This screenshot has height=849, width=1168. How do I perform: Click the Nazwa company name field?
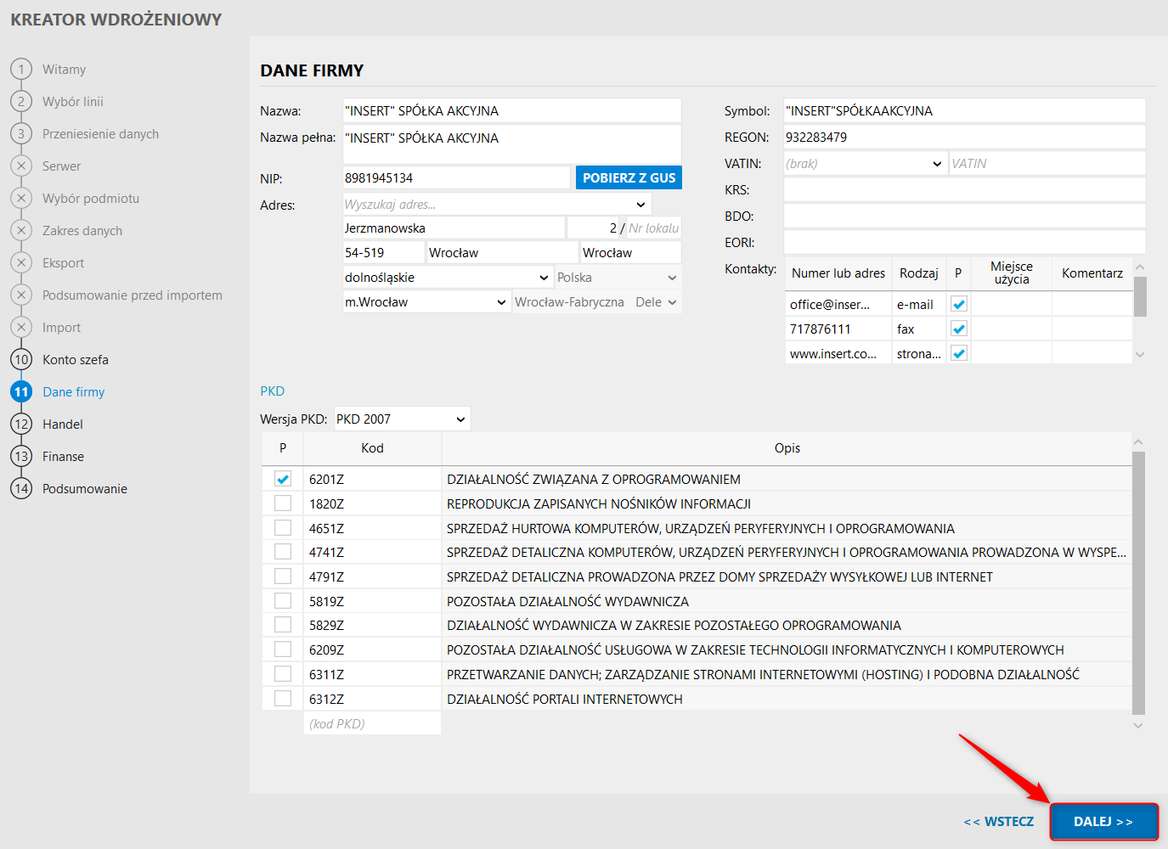pos(511,111)
